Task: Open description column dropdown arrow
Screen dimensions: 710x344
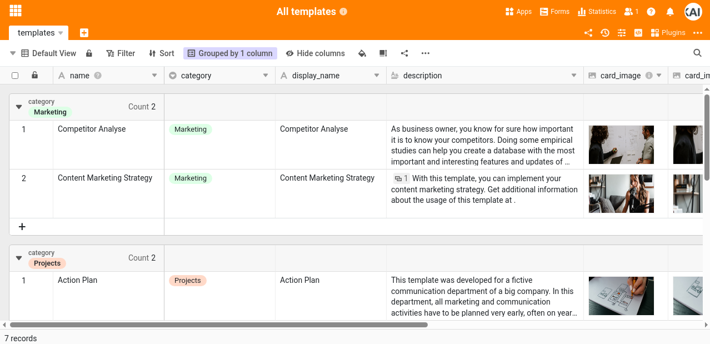Action: (x=574, y=76)
